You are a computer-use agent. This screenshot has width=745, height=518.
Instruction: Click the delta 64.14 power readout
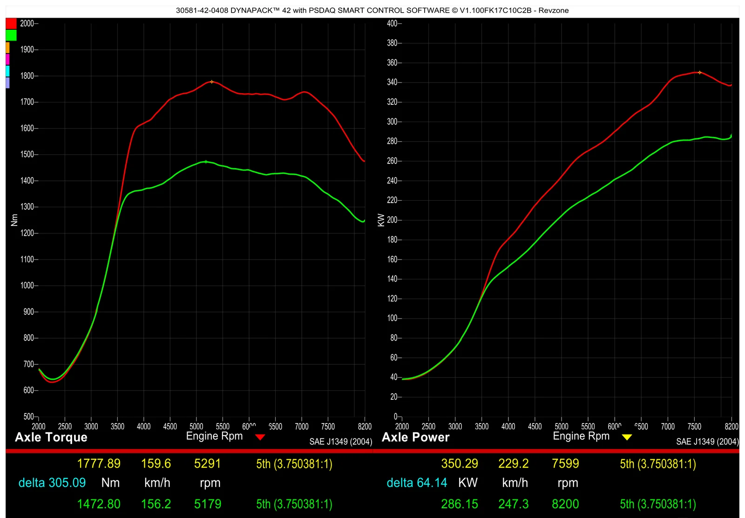pyautogui.click(x=417, y=483)
